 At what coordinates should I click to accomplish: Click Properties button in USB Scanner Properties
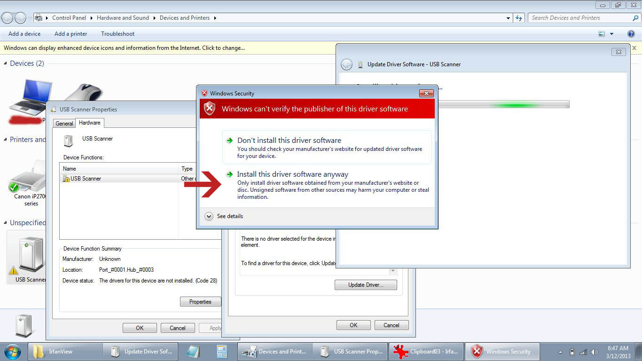click(200, 302)
